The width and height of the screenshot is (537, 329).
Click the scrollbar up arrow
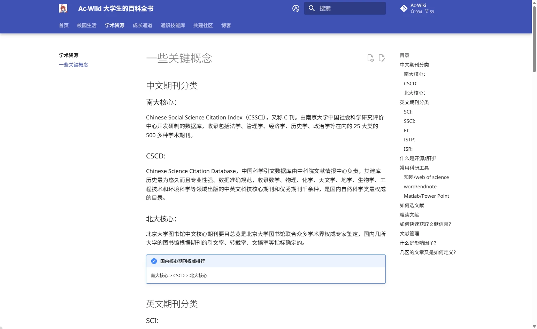(x=534, y=3)
